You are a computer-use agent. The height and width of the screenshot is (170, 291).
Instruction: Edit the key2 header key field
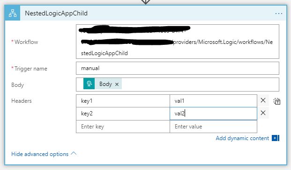click(123, 113)
